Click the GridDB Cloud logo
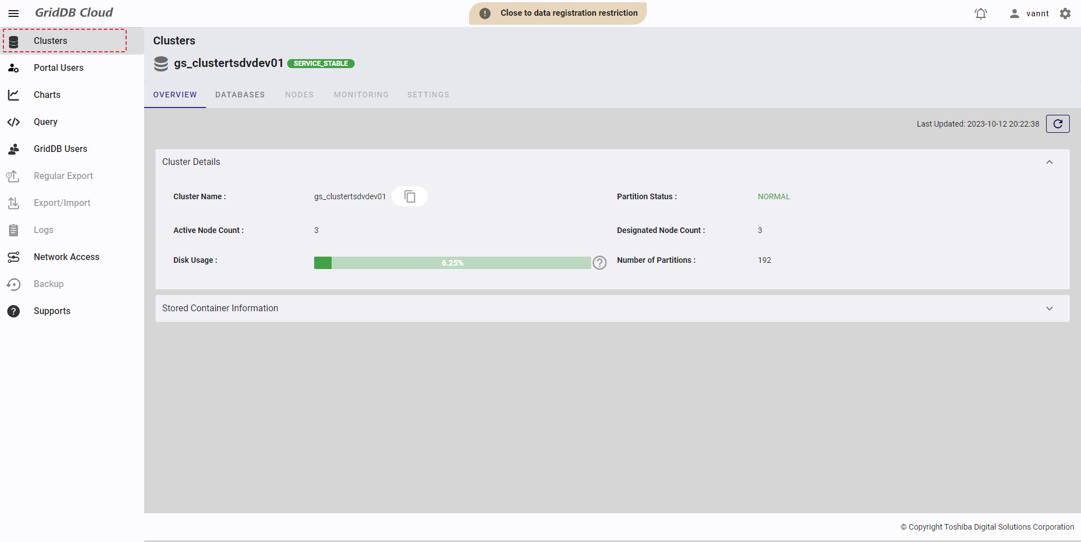1081x542 pixels. 74,12
